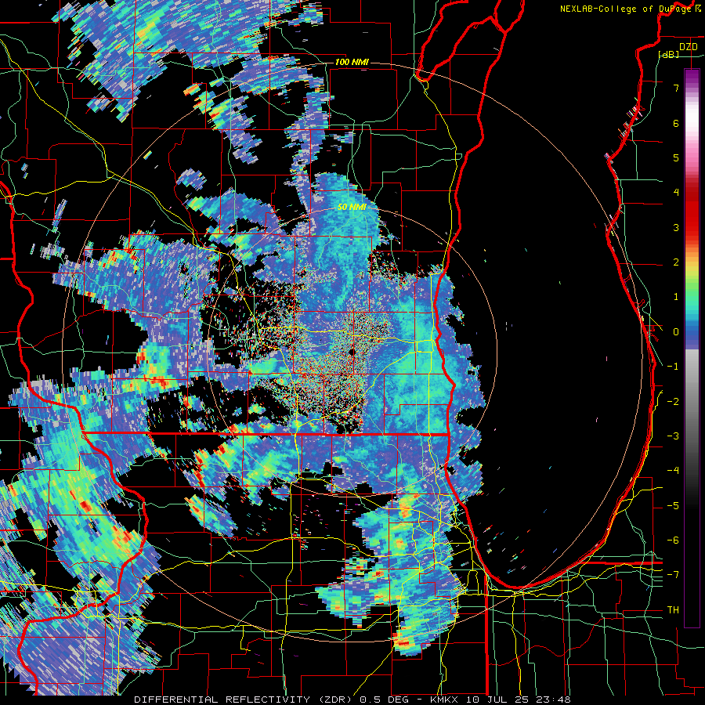Click the "-7" value on the color scale
This screenshot has height=705, width=705.
pos(673,575)
